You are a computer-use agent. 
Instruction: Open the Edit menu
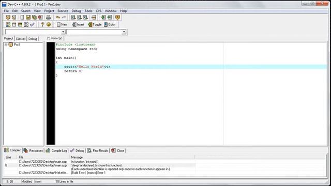(15, 11)
